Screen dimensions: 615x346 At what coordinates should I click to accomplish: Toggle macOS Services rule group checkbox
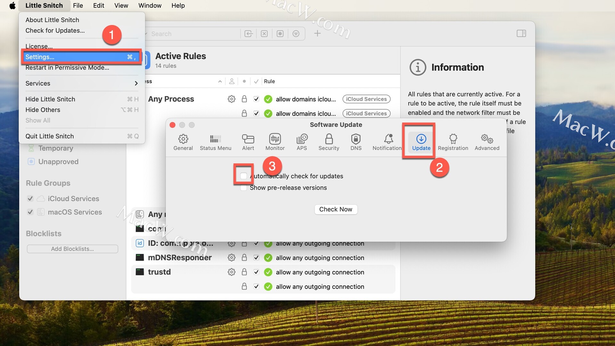coord(30,212)
